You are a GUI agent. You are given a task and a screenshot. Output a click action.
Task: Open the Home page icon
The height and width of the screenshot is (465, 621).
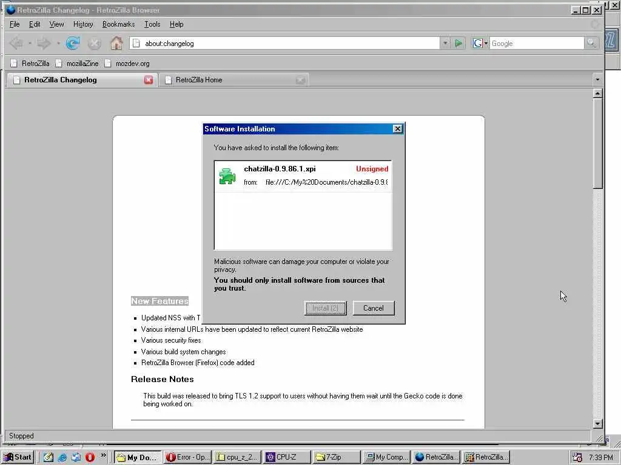[116, 43]
